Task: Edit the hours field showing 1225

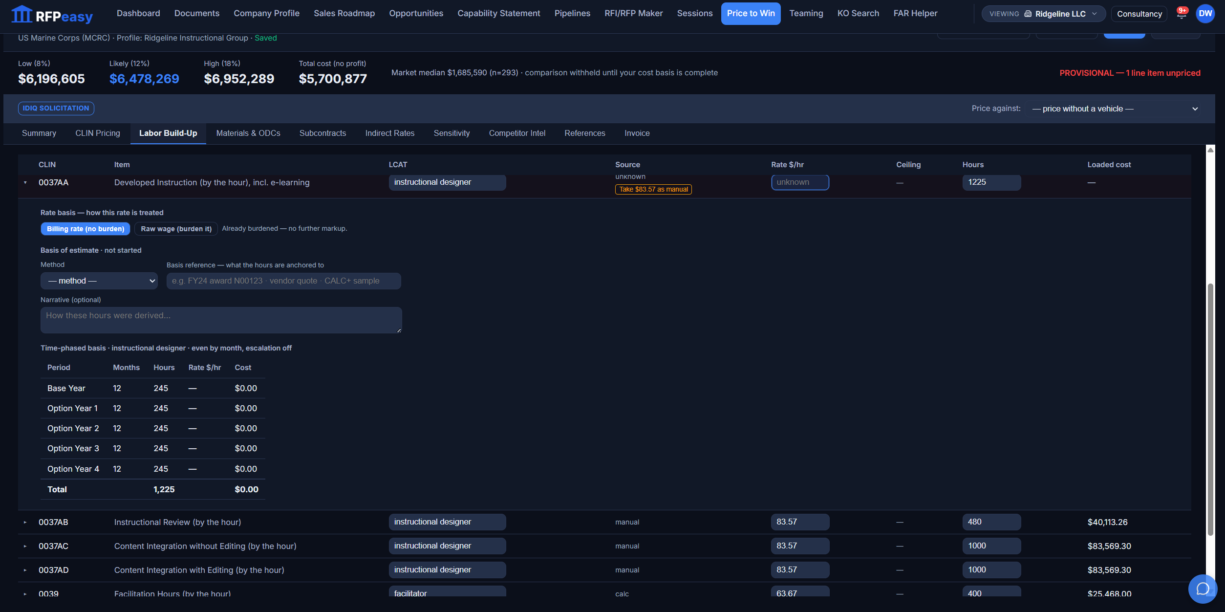Action: click(x=991, y=182)
